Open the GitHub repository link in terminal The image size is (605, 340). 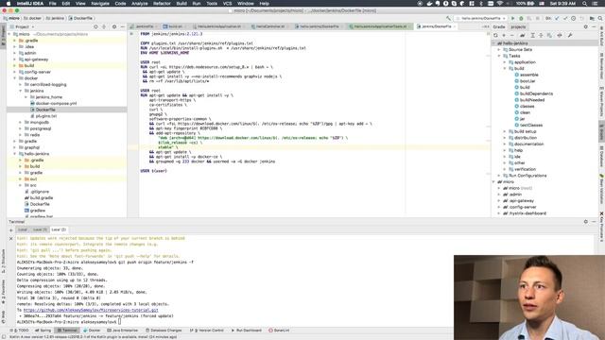tap(91, 310)
